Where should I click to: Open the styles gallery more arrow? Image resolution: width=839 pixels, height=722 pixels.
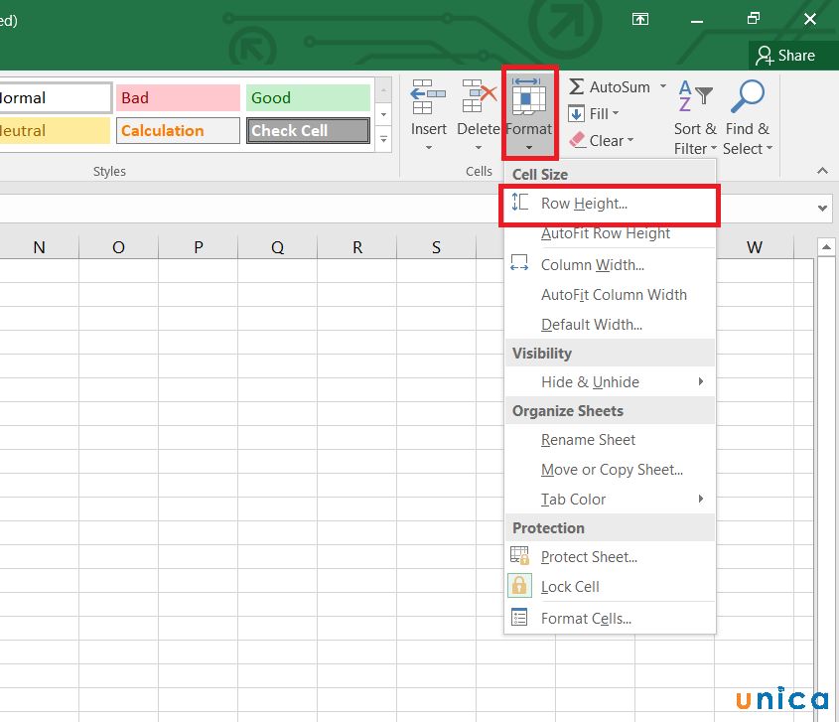[x=383, y=139]
